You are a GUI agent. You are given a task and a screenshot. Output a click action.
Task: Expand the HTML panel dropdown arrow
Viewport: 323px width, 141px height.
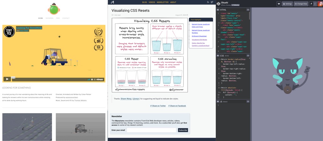248,10
